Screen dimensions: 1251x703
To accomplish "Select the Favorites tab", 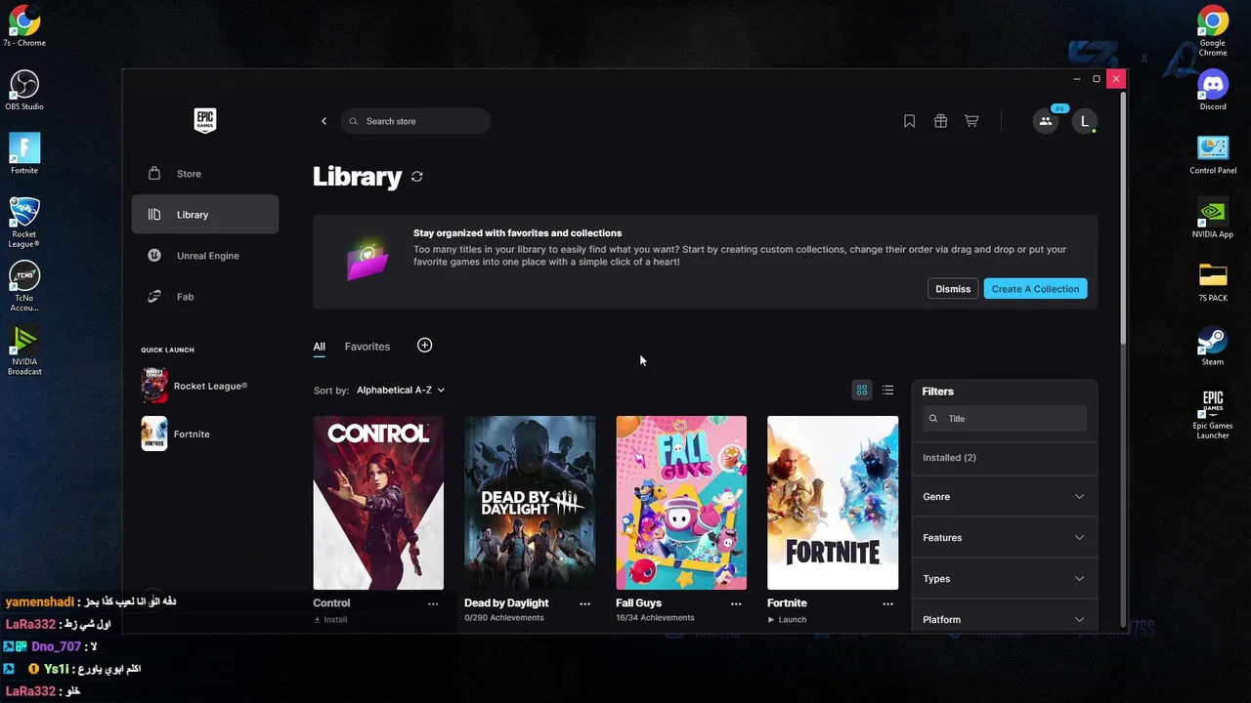I will coord(367,347).
